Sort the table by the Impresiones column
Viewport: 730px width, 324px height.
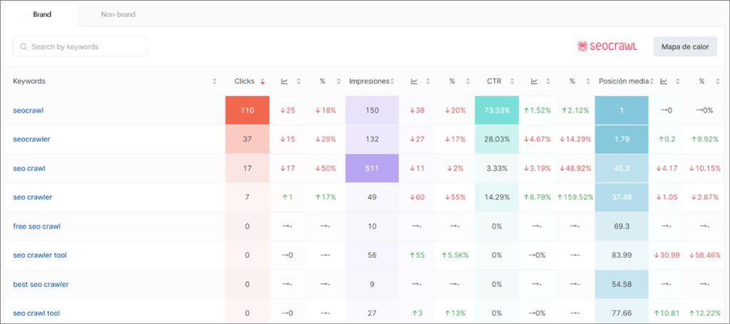pos(392,82)
